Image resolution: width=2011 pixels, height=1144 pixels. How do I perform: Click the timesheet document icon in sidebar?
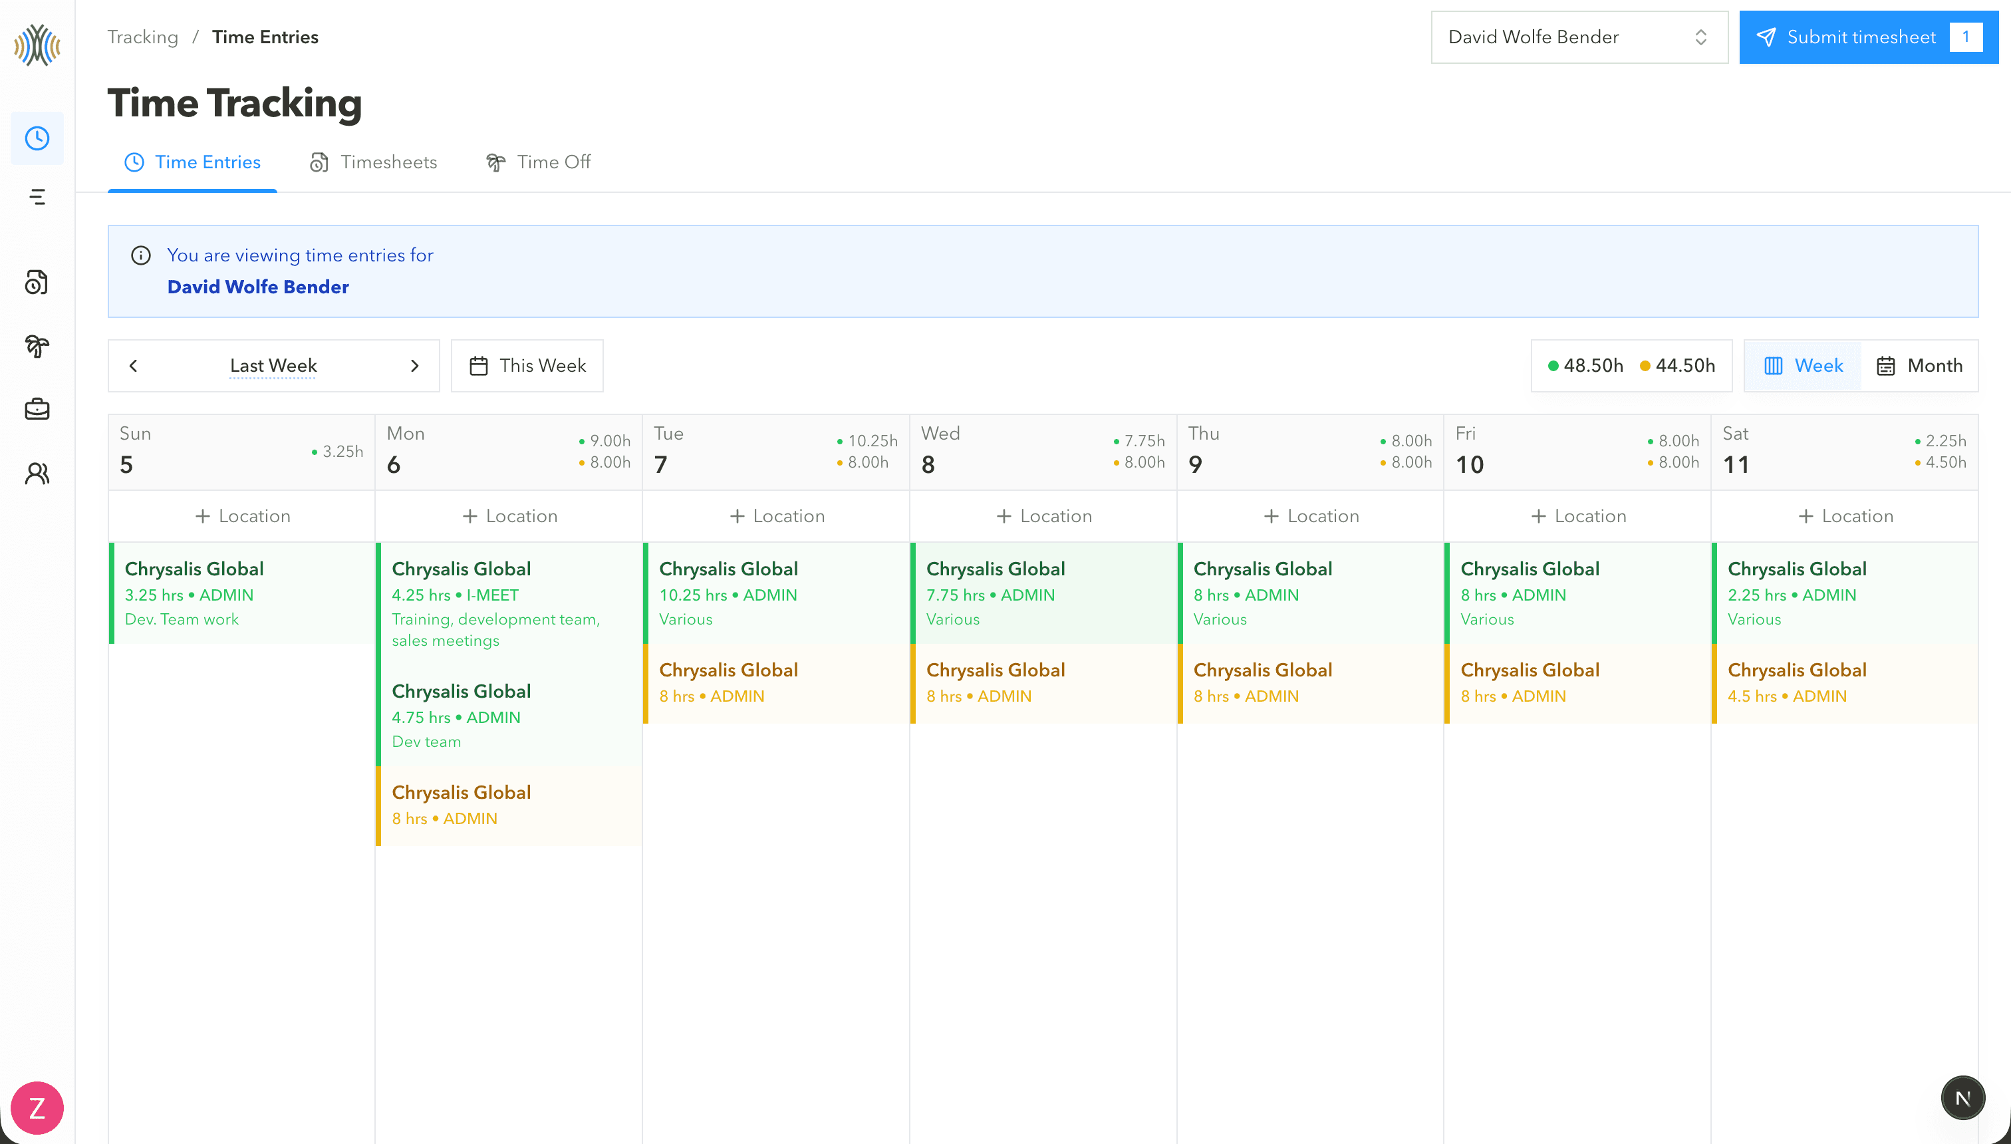37,283
